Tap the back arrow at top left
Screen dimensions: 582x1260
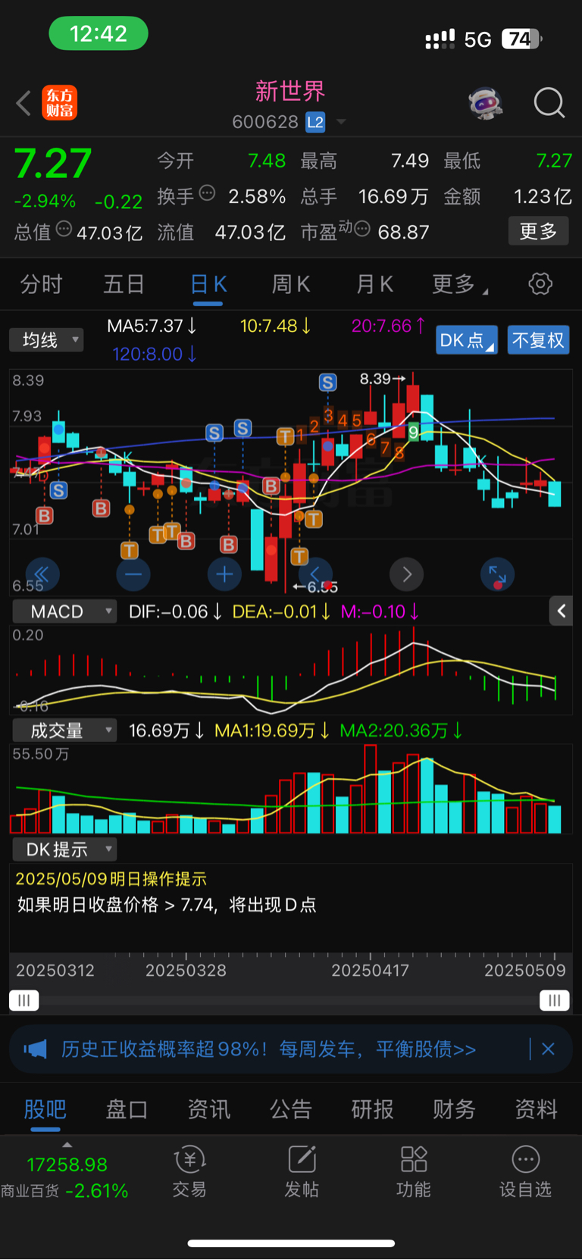(x=23, y=103)
